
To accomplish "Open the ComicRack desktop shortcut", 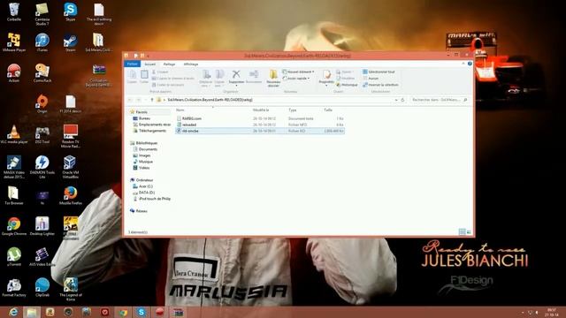I will coord(42,73).
